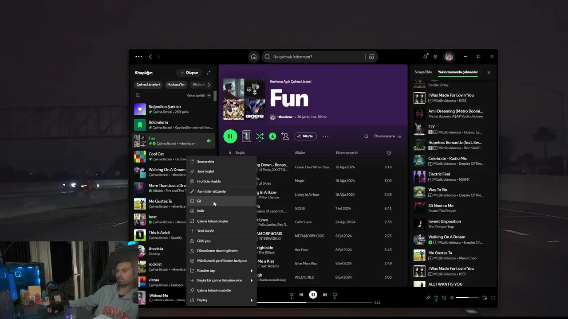This screenshot has height=319, width=568.
Task: Open the playlist preview cover thumbnail
Action: point(246,136)
